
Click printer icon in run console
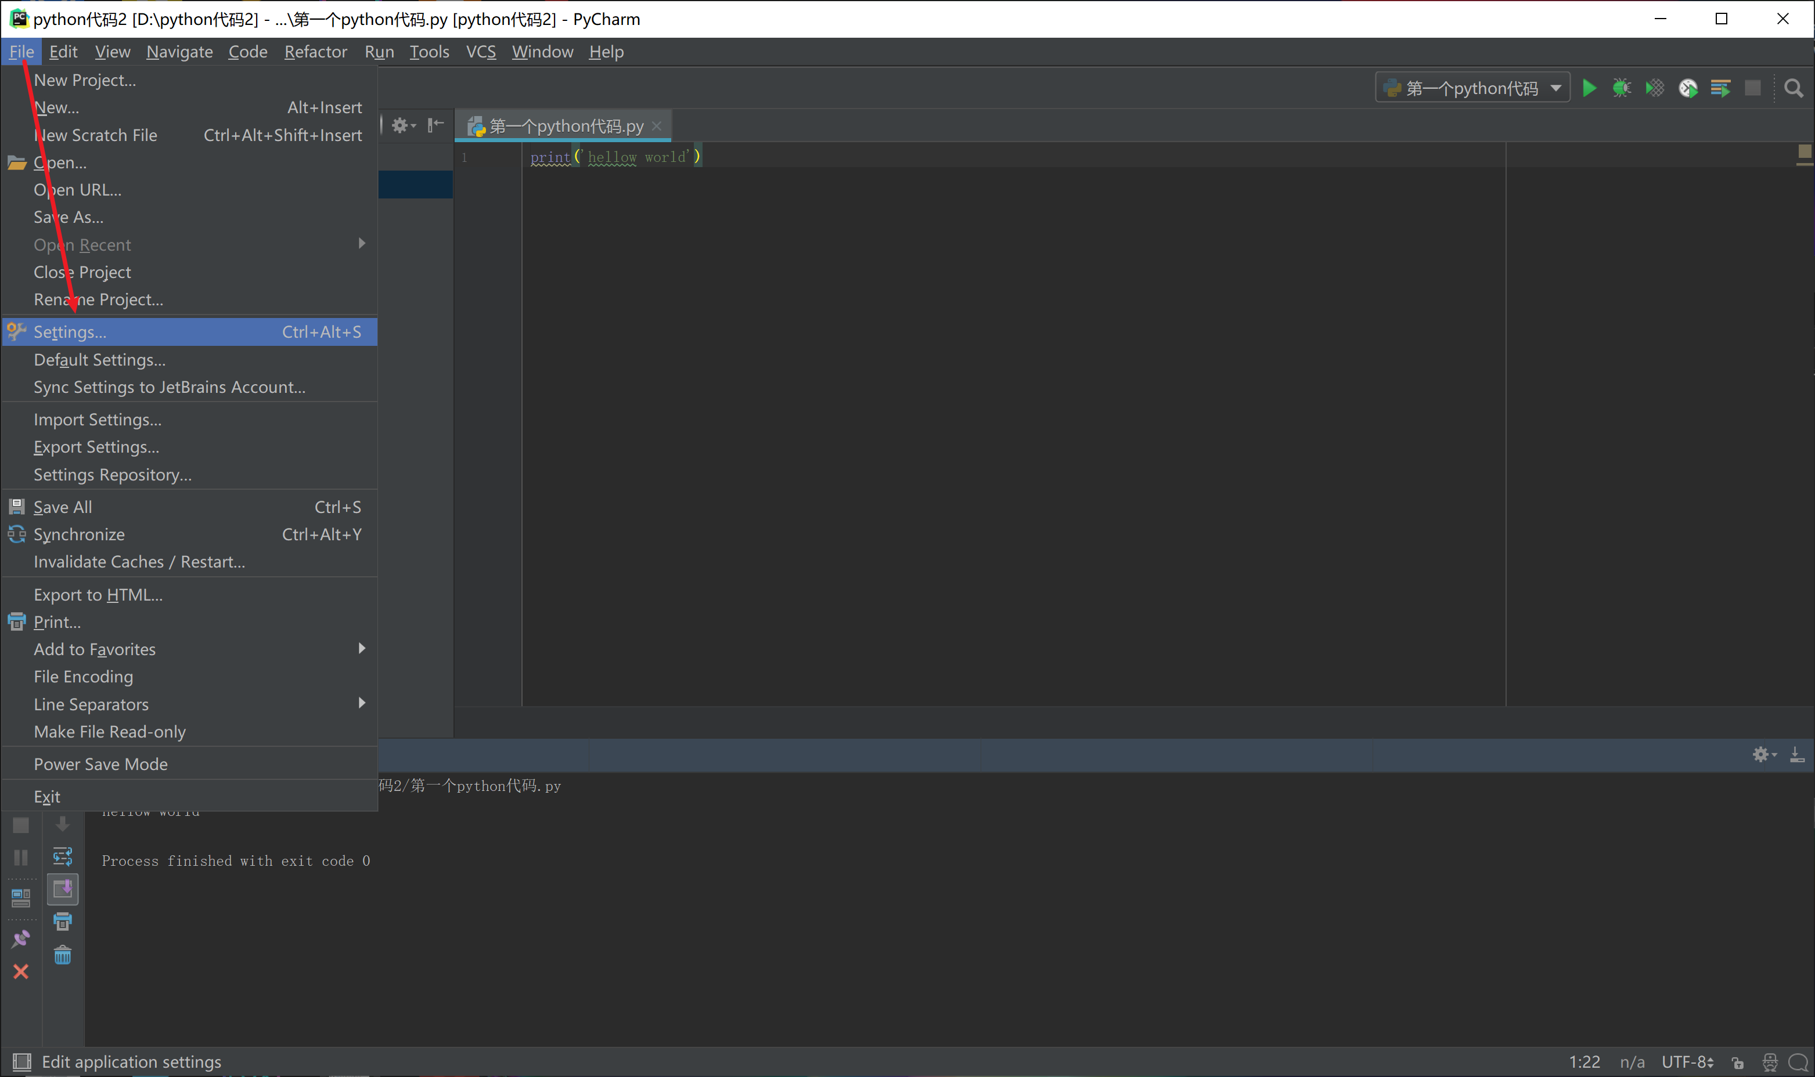[x=63, y=921]
